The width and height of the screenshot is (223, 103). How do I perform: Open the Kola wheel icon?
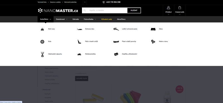tap(42, 42)
